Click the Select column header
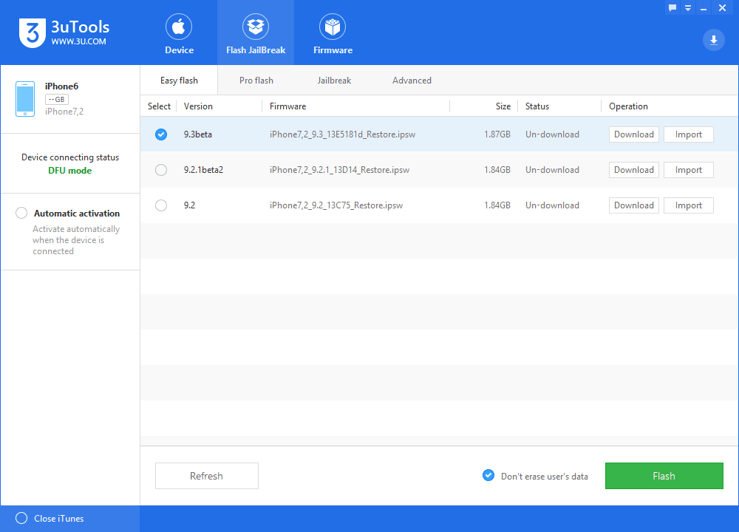Screen dimensions: 739x532 tap(160, 106)
